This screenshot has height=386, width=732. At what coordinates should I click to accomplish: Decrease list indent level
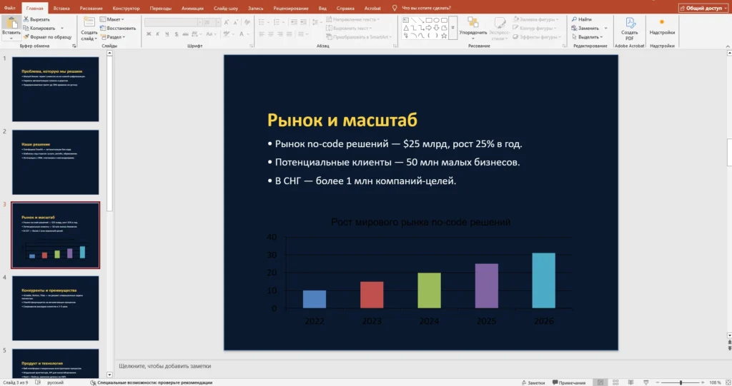[294, 22]
